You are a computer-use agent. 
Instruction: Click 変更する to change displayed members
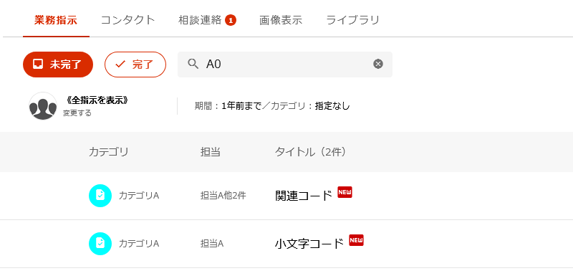(x=77, y=113)
